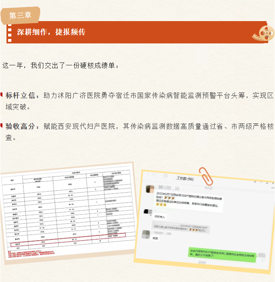This screenshot has height=282, width=275.
Task: Click the 第三章 chapter tag
Action: 20,15
